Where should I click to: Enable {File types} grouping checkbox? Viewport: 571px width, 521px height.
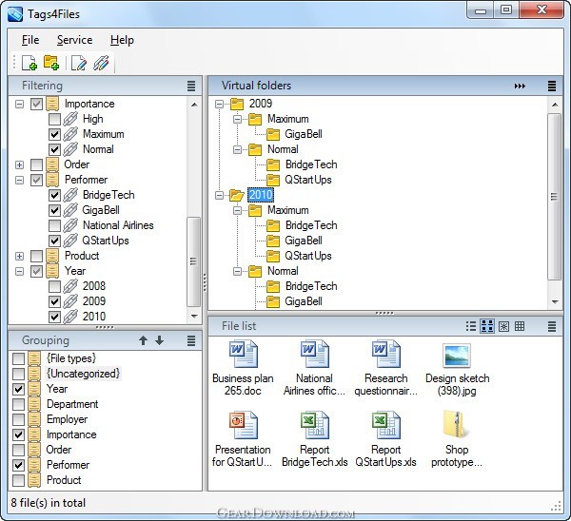(x=19, y=358)
